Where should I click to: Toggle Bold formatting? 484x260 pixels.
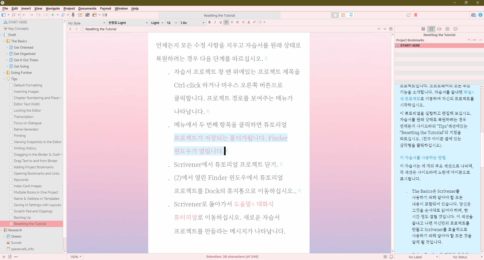(x=209, y=22)
